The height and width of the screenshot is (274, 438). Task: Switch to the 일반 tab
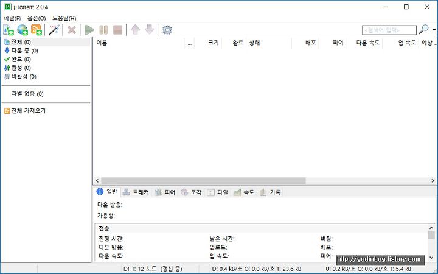[106, 192]
